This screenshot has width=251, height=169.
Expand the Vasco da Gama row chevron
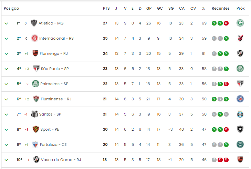coord(7,160)
